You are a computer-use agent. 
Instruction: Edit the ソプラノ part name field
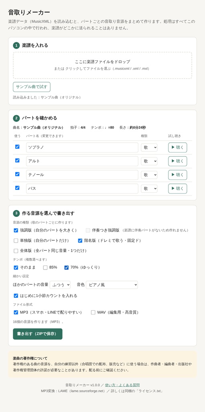pos(82,148)
